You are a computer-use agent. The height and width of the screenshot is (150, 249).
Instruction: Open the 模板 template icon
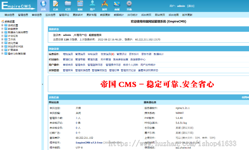point(80,4)
